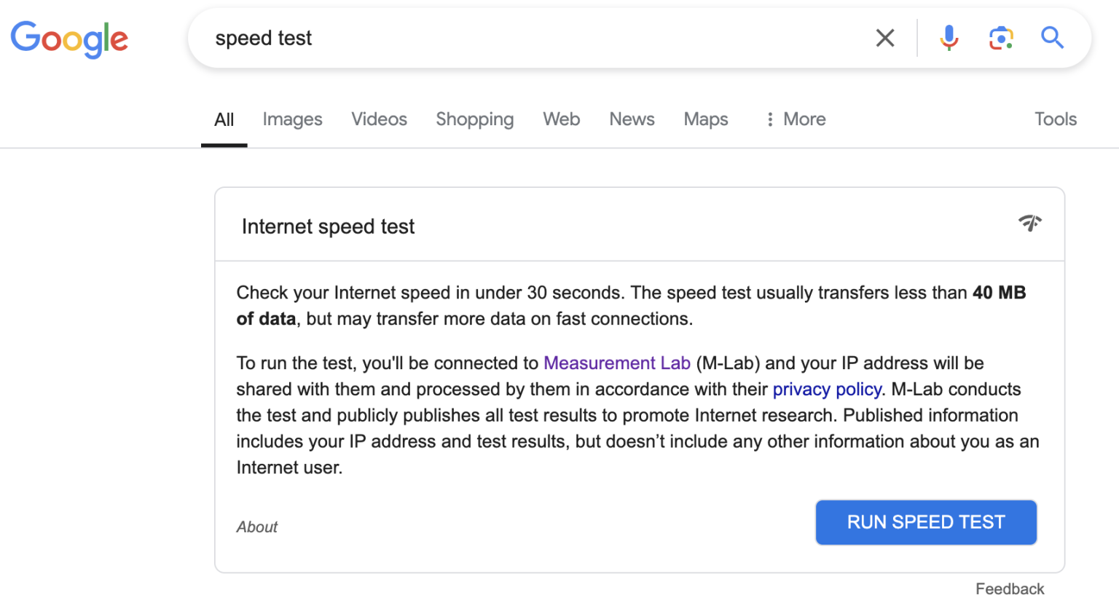The height and width of the screenshot is (608, 1119).
Task: Click inside the search input field
Action: pos(510,37)
